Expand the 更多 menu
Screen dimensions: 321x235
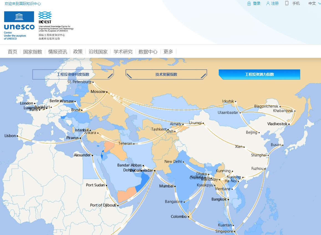168,52
